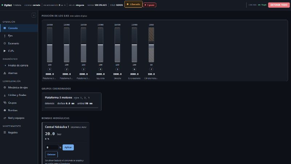Click the 20.0 bar pressure reading
This screenshot has width=291, height=164.
(x=53, y=134)
